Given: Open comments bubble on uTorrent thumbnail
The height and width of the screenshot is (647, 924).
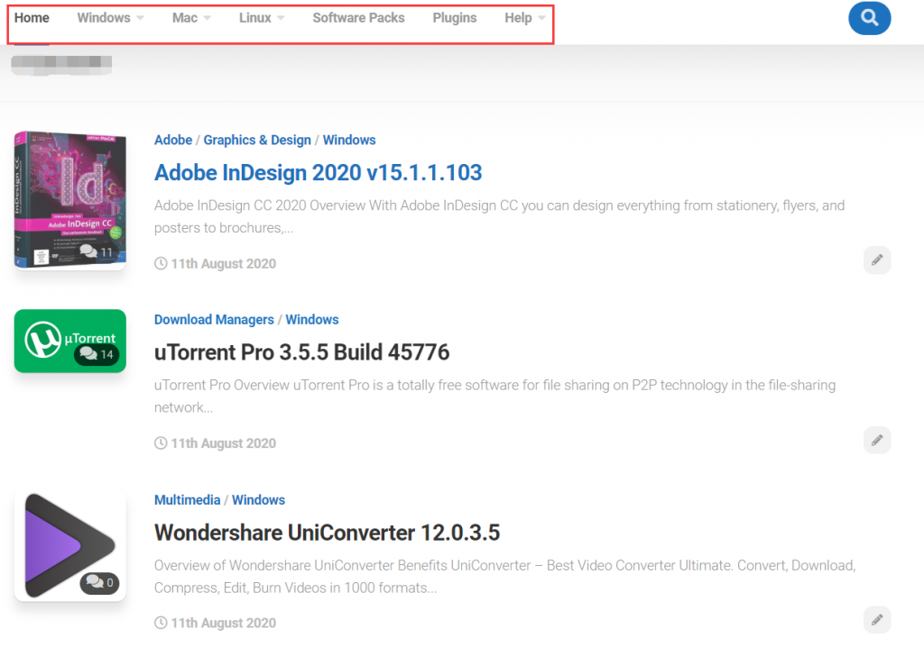Looking at the screenshot, I should tap(97, 354).
